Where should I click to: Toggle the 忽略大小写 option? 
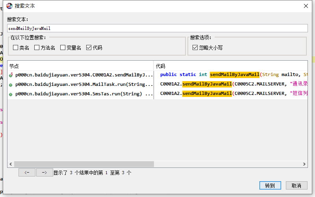click(195, 47)
